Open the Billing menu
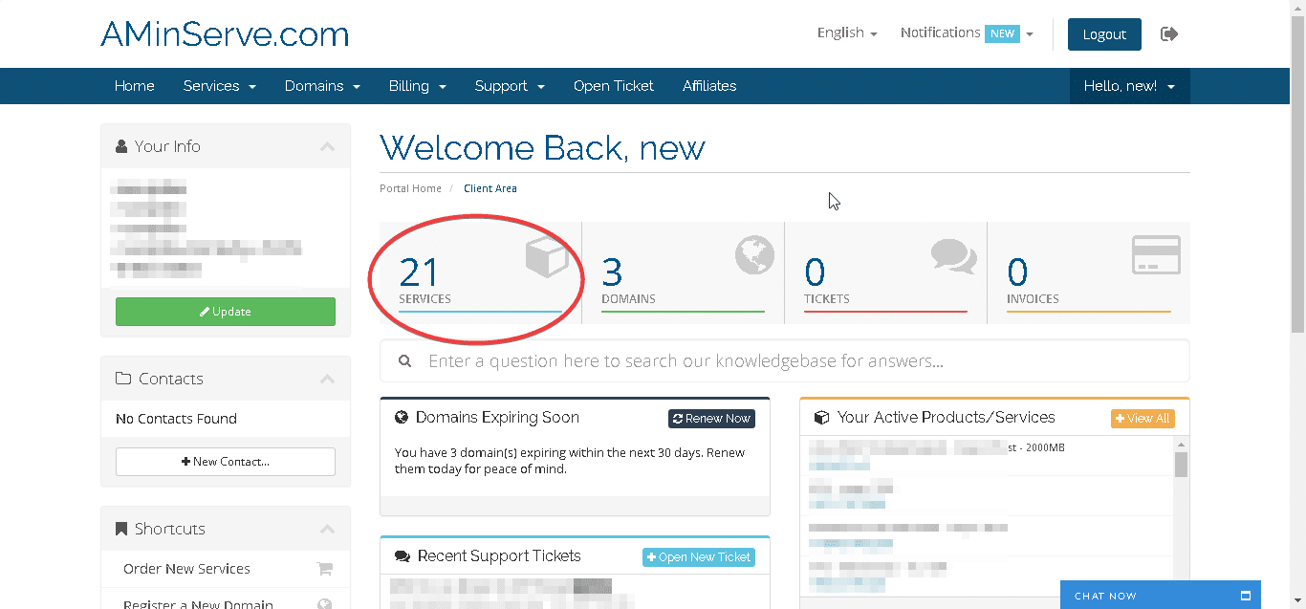Screen dimensions: 1306x609 (x=417, y=86)
